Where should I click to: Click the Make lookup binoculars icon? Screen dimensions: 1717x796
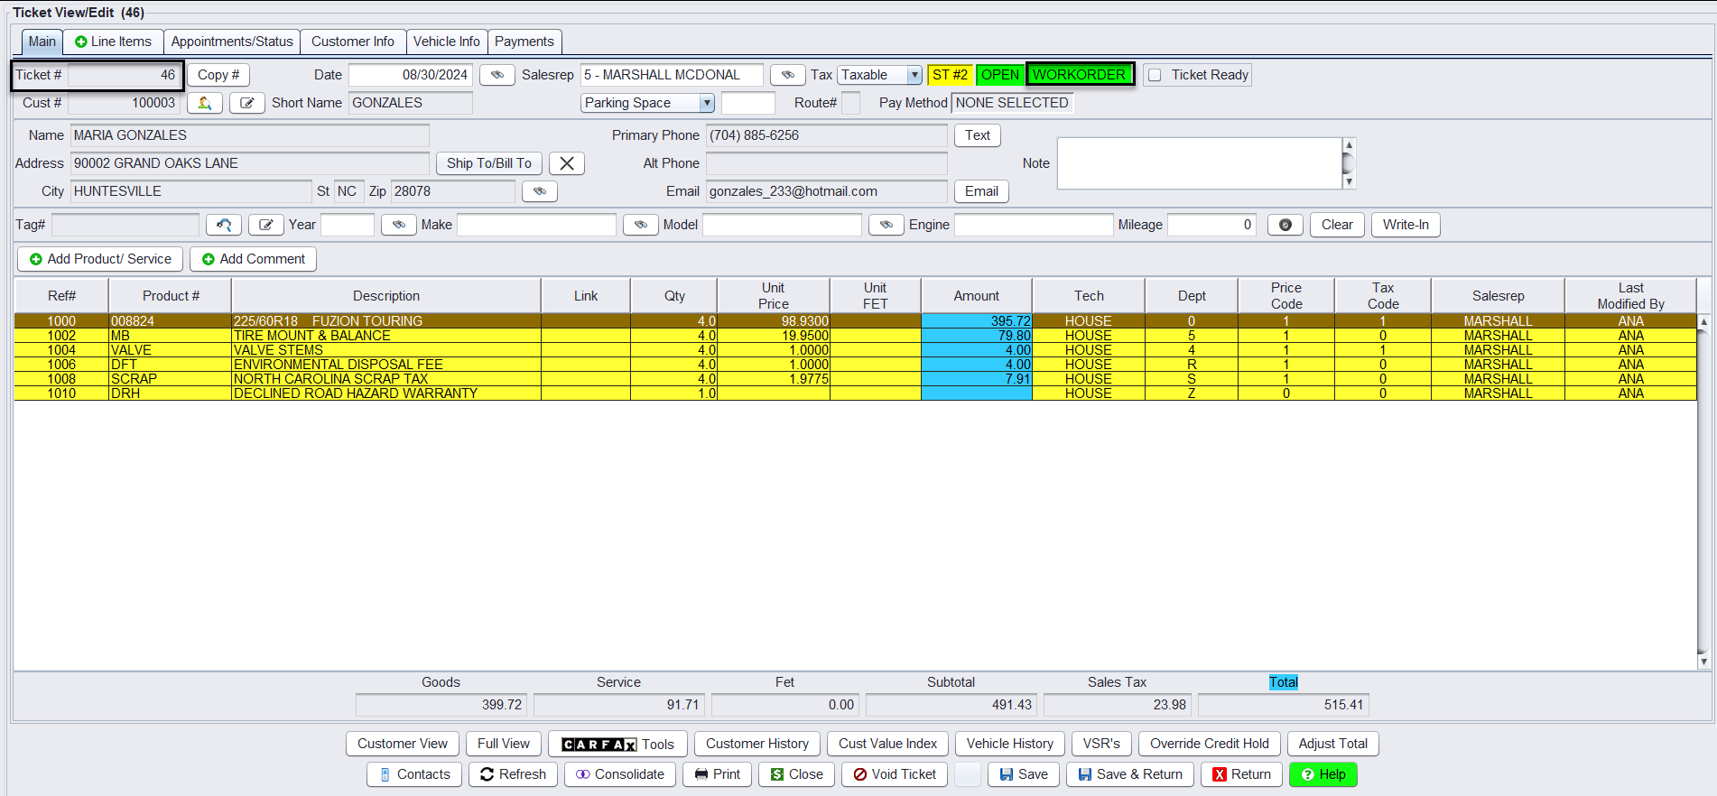(640, 225)
